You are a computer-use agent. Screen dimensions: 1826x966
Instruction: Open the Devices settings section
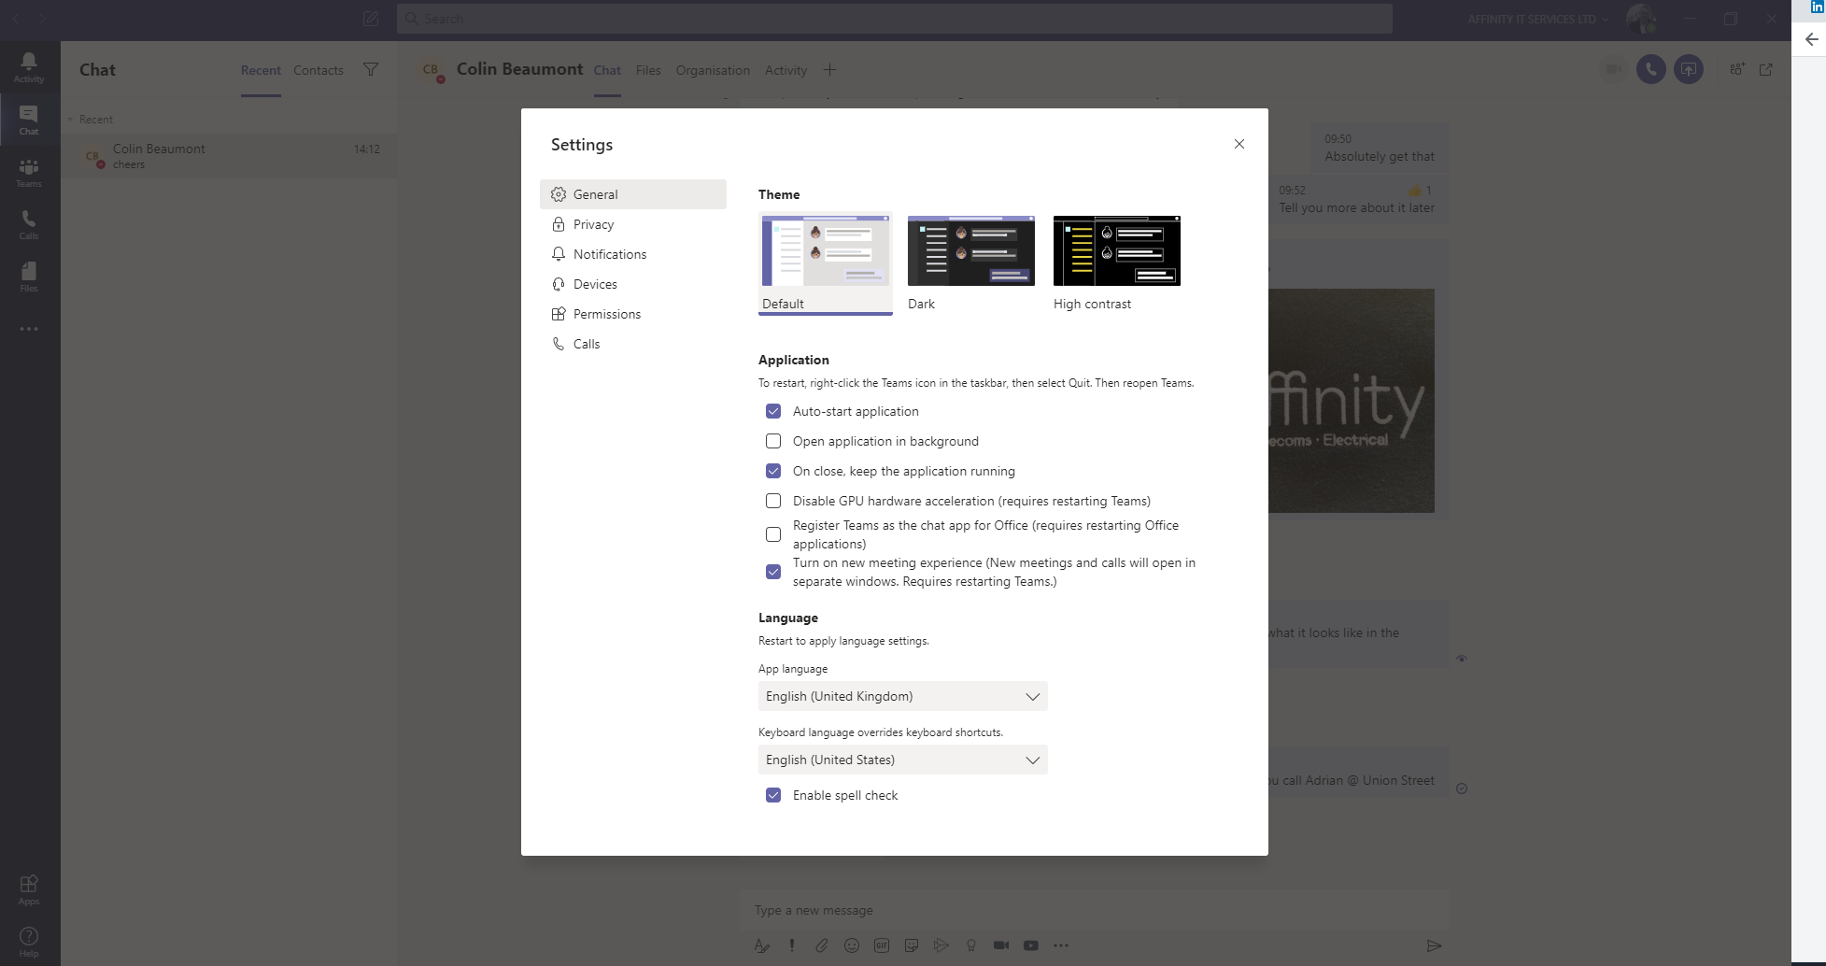click(x=633, y=284)
